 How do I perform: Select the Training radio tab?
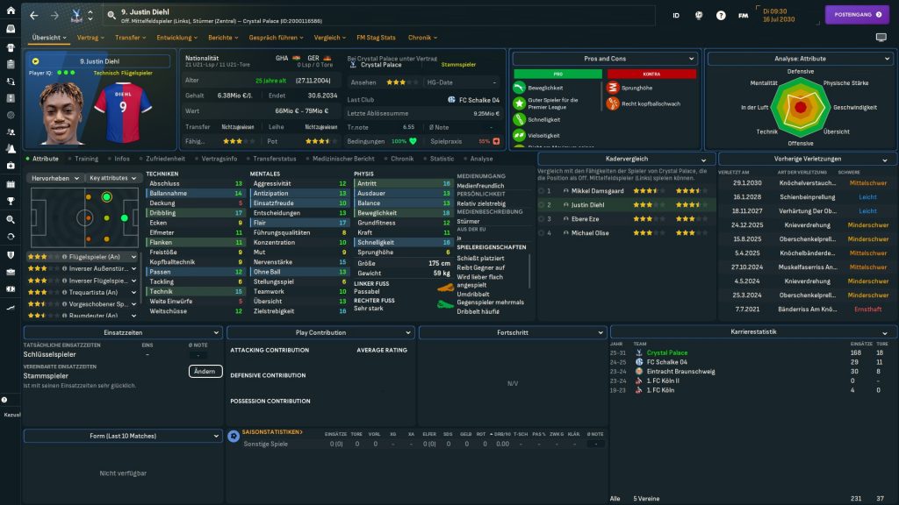pos(84,159)
